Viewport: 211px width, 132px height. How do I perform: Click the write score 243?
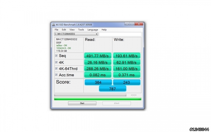127,82
